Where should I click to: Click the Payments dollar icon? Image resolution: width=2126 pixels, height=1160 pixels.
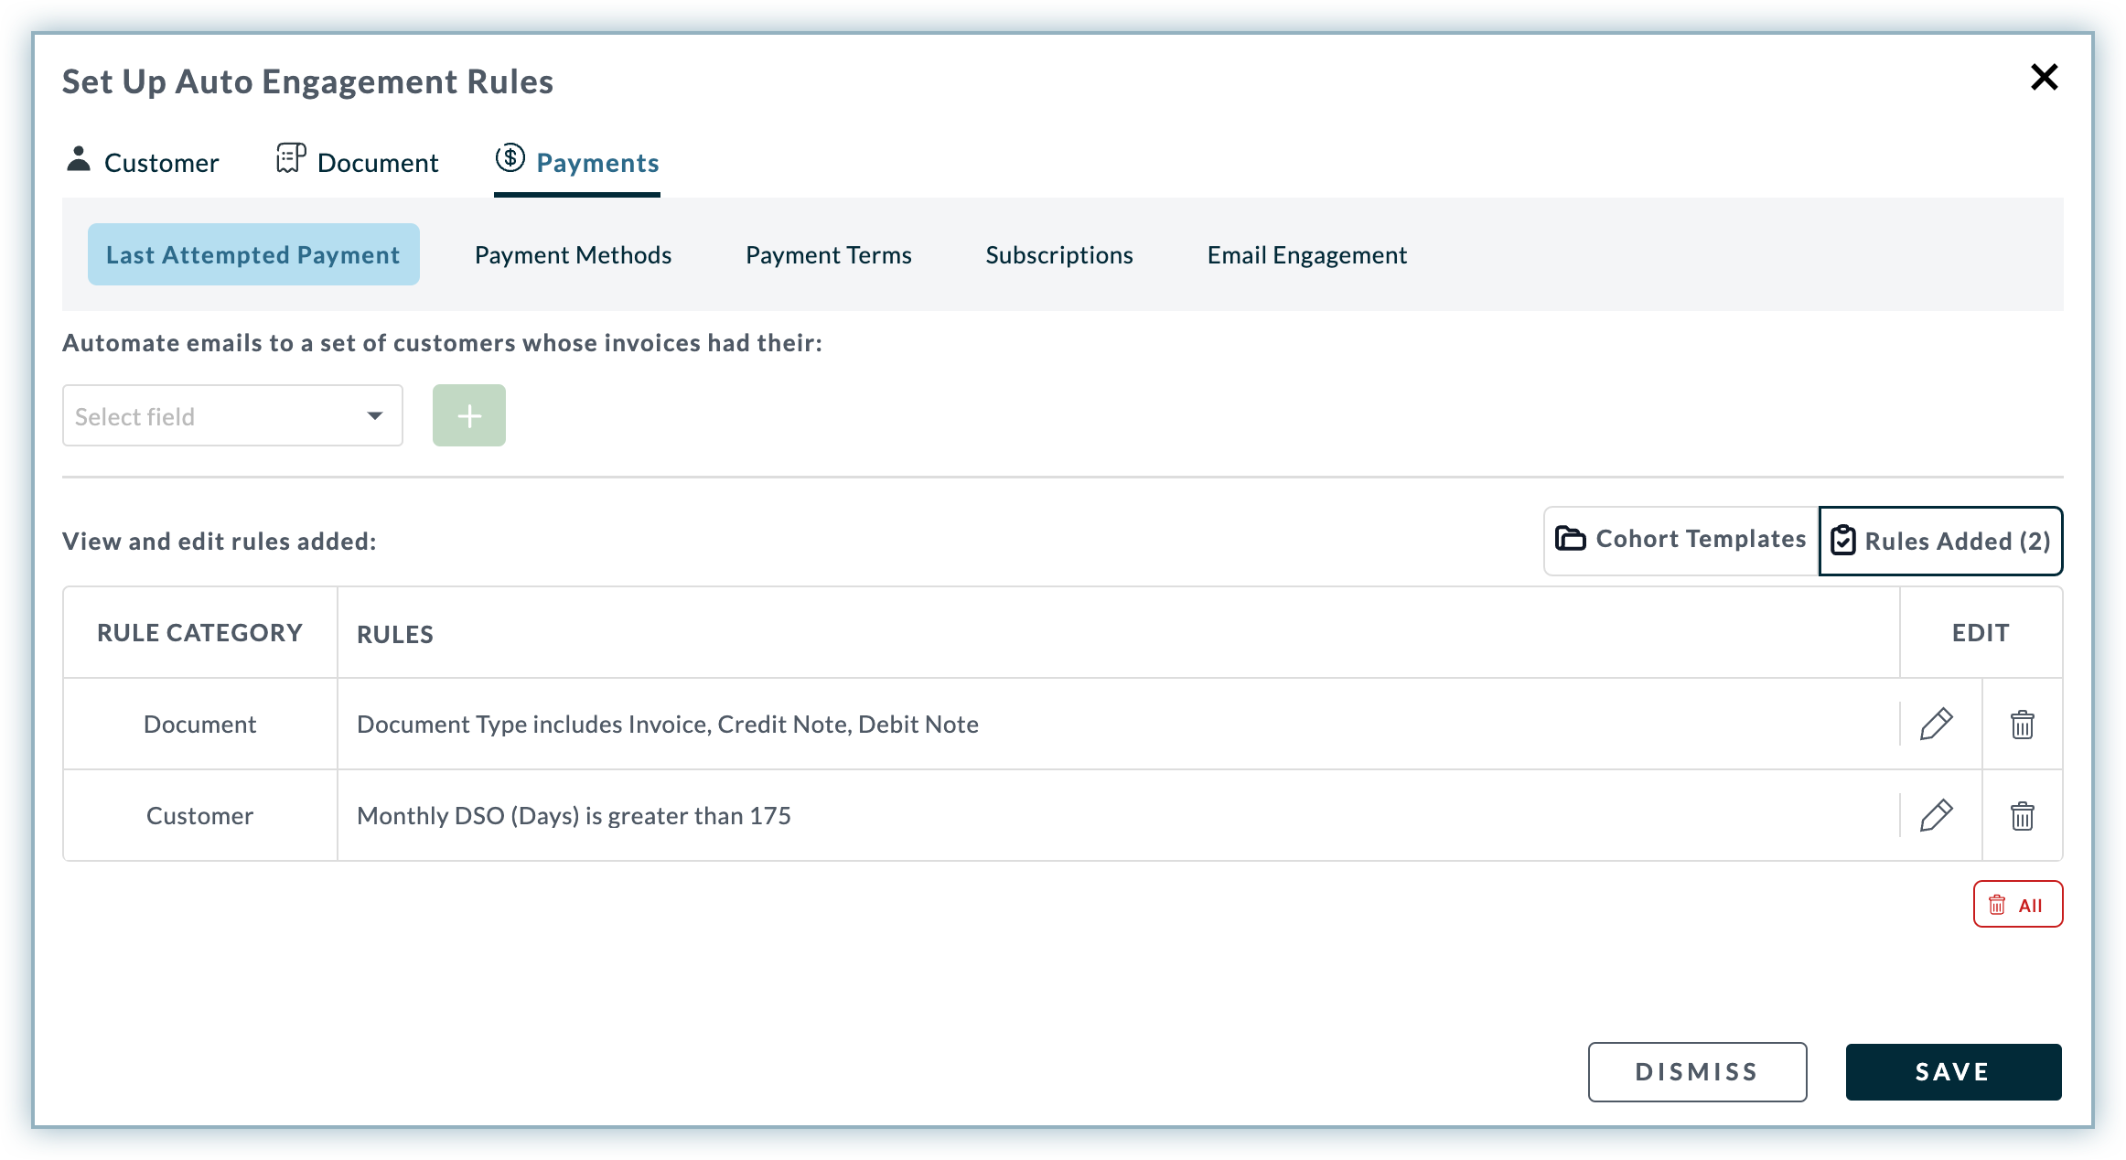(x=510, y=157)
